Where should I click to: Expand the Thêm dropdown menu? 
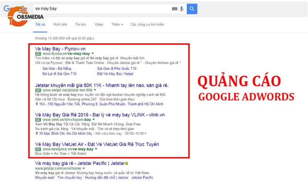[x=117, y=25]
